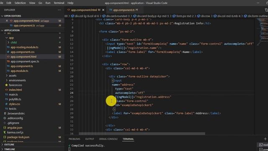
Task: Open the Edit menu
Action: pos(9,3)
